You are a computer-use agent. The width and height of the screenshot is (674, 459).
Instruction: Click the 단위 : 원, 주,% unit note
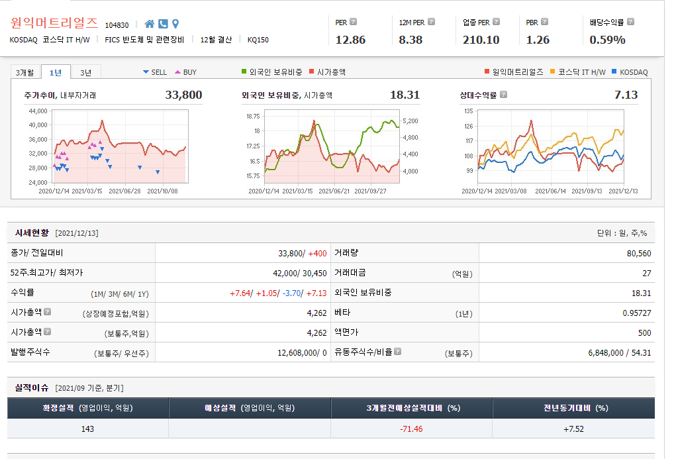[622, 233]
